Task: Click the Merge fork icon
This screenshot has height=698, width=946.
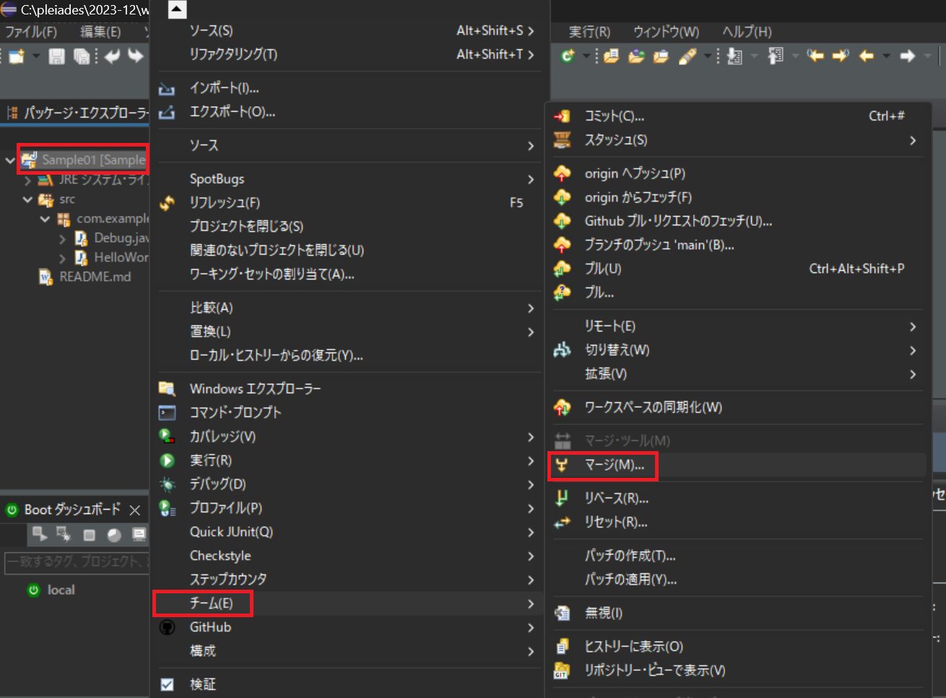Action: coord(562,465)
